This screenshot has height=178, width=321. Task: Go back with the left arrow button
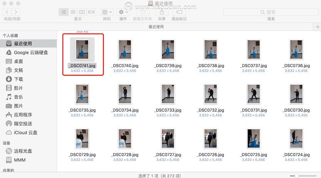[7, 12]
